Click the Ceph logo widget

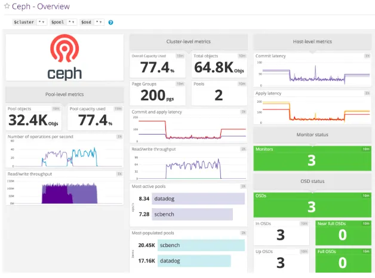point(64,57)
